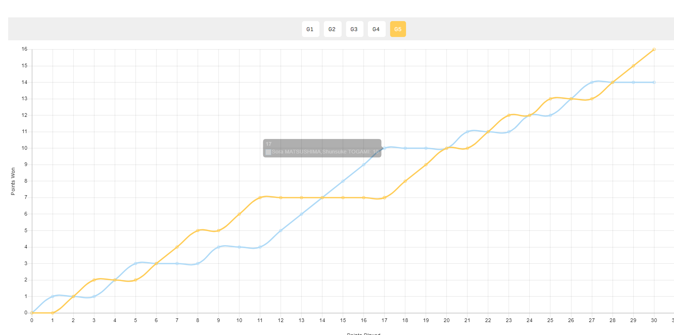Click yellow data point at 3 points played

[94, 280]
